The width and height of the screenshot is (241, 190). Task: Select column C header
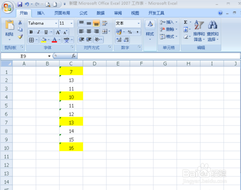(x=71, y=63)
